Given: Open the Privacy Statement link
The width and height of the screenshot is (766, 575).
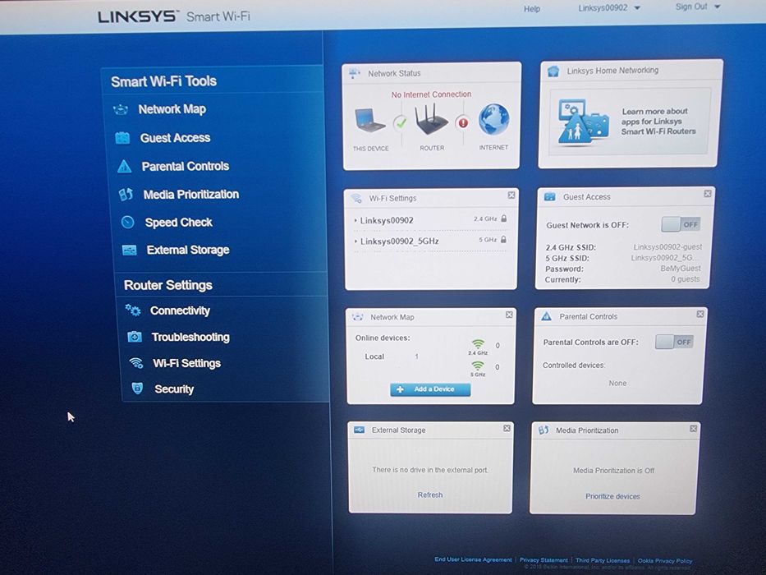Looking at the screenshot, I should pyautogui.click(x=544, y=560).
